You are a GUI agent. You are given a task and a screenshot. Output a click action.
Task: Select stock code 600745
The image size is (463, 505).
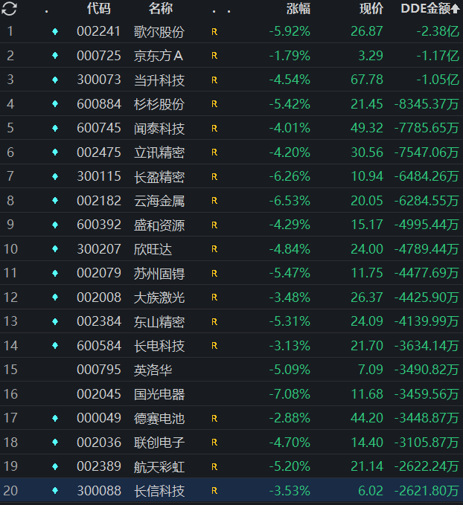pos(99,128)
